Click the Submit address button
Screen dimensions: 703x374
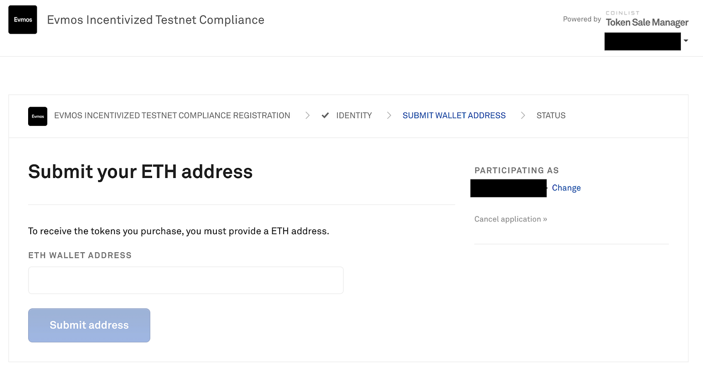(x=89, y=325)
